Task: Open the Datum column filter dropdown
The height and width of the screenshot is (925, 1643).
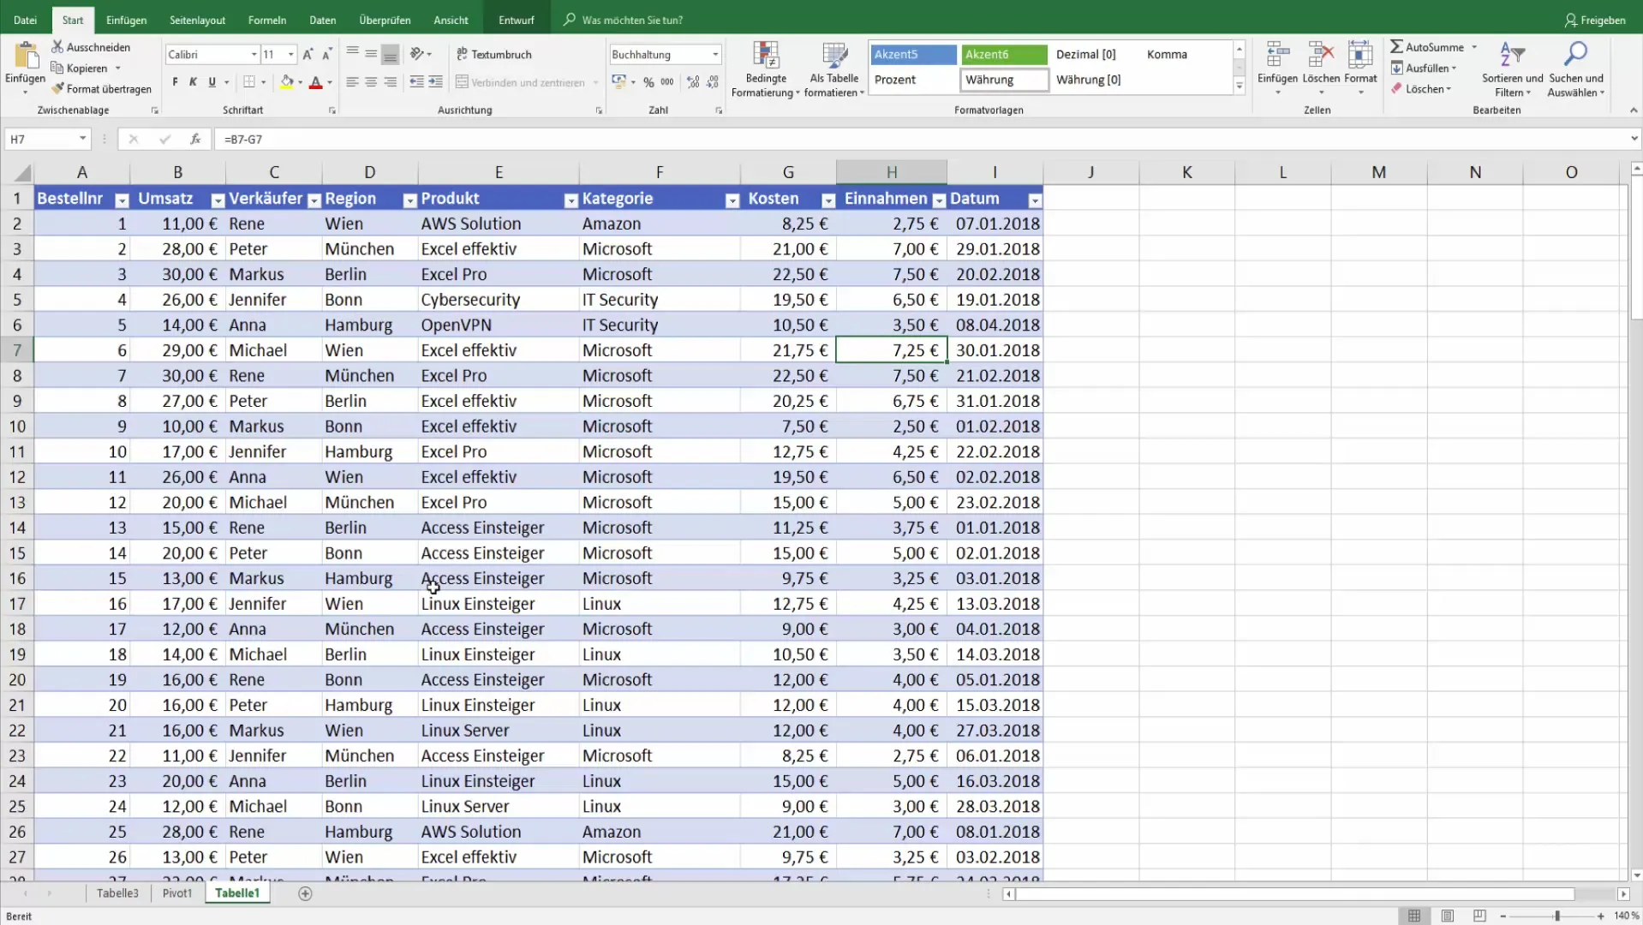Action: (x=1034, y=200)
